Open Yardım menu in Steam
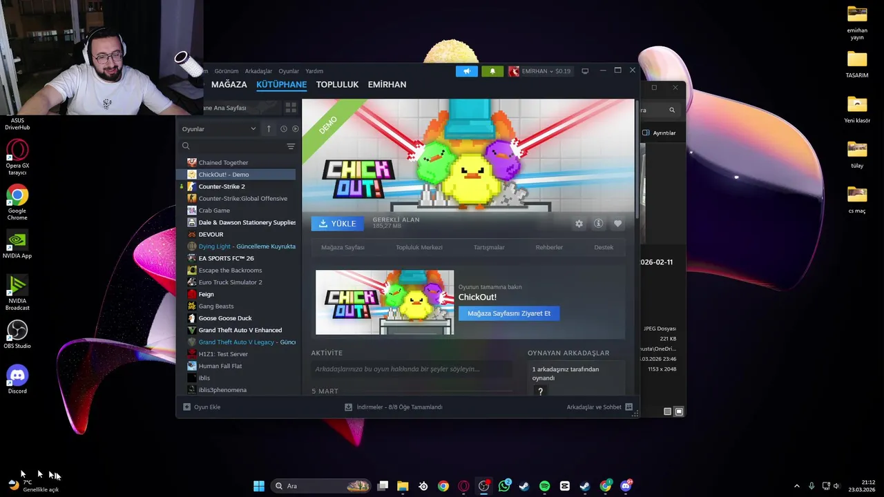 point(314,71)
